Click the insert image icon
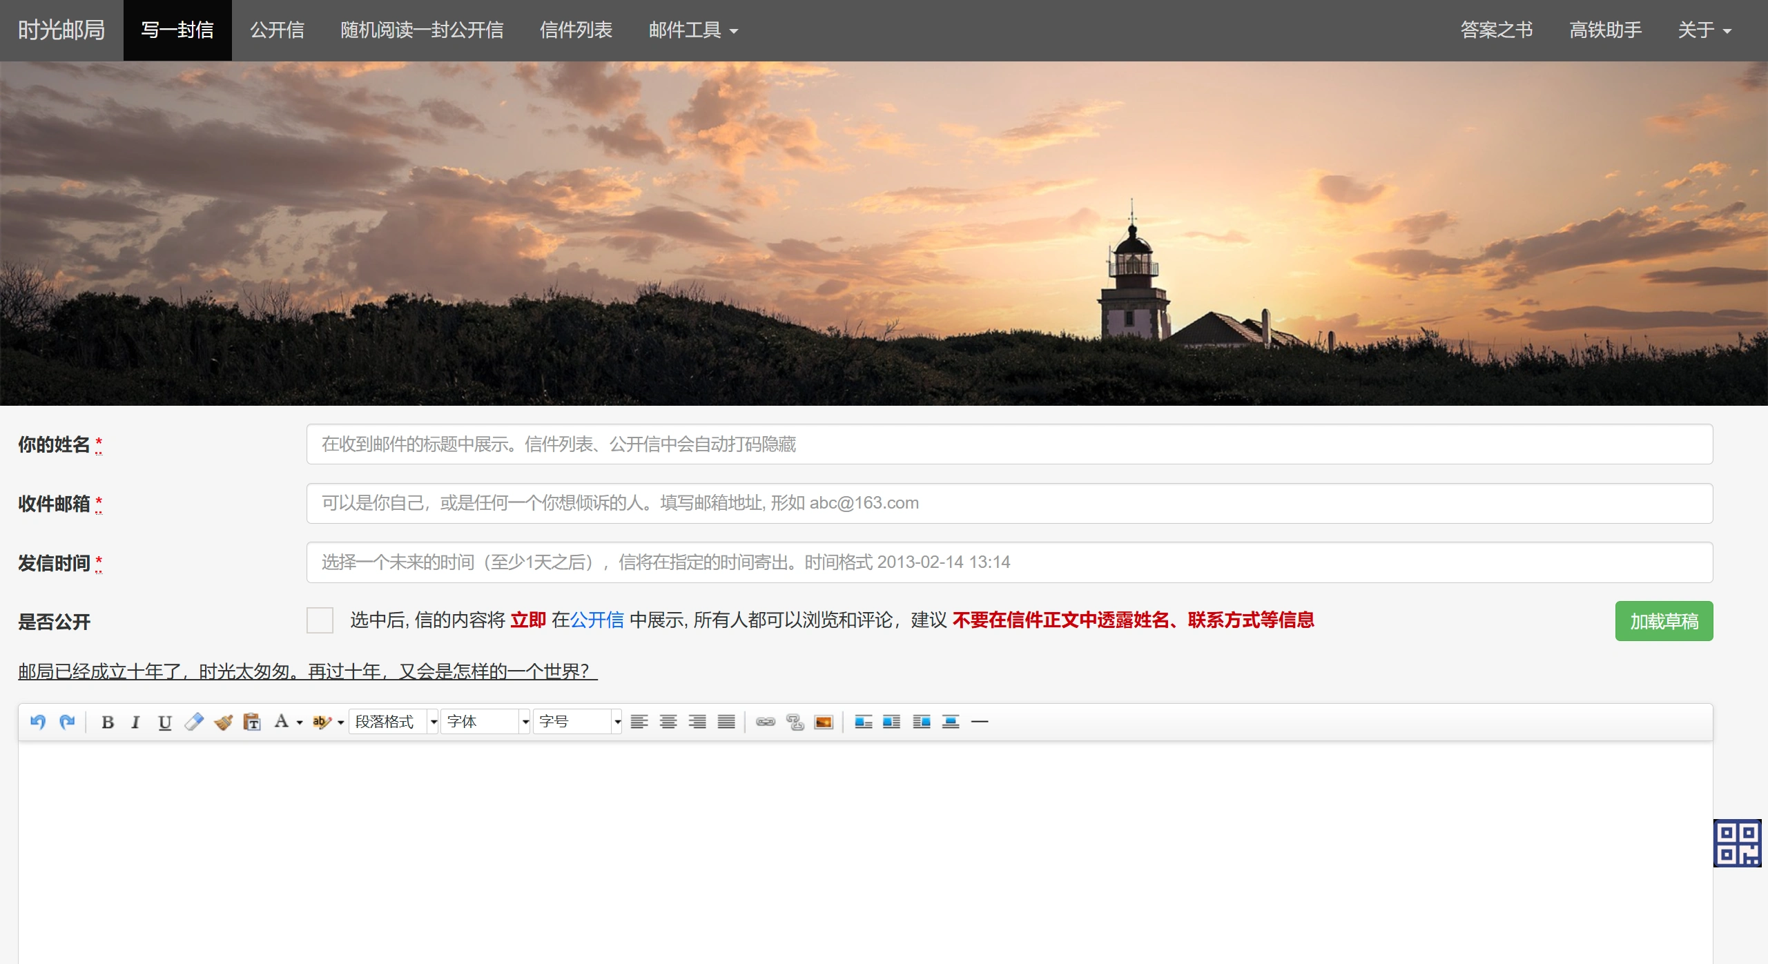This screenshot has width=1768, height=964. point(824,722)
